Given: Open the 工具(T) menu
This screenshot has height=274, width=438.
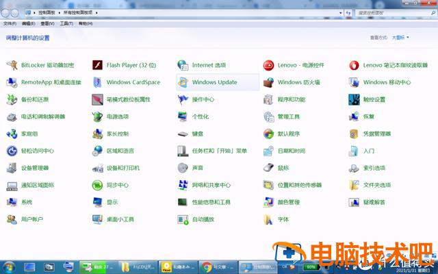Looking at the screenshot, I should point(66,24).
